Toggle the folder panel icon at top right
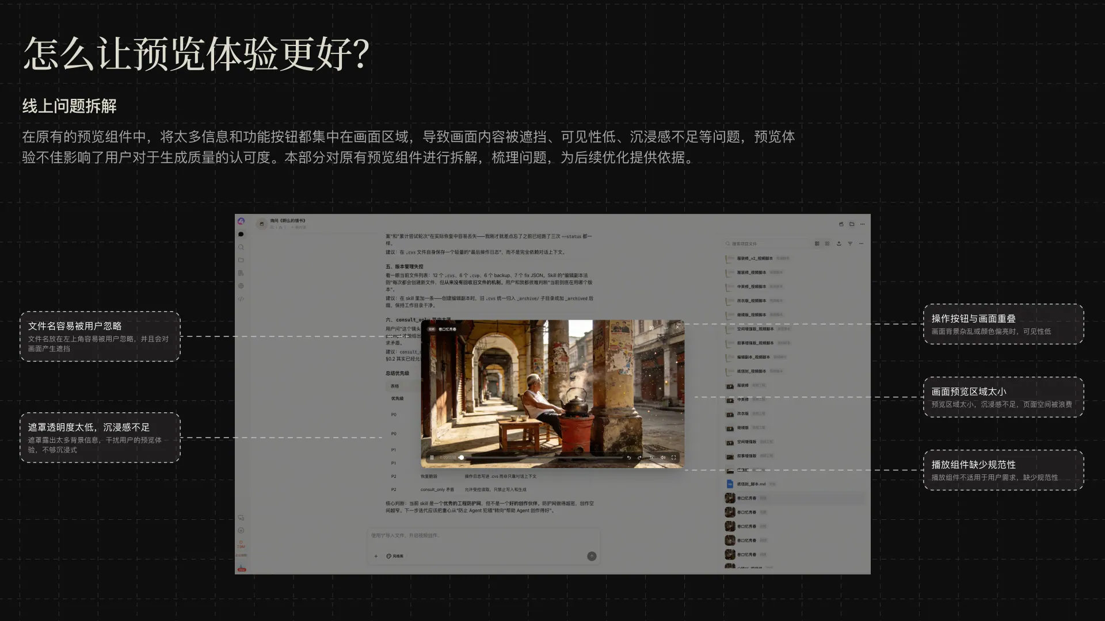This screenshot has height=621, width=1105. (x=852, y=224)
